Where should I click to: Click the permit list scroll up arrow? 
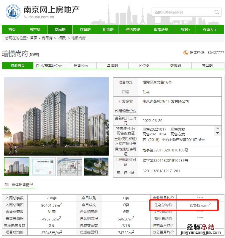click(x=218, y=128)
